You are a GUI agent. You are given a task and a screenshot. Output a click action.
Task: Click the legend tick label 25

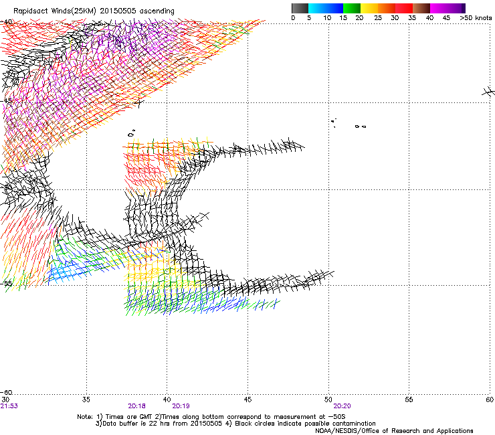click(x=378, y=18)
